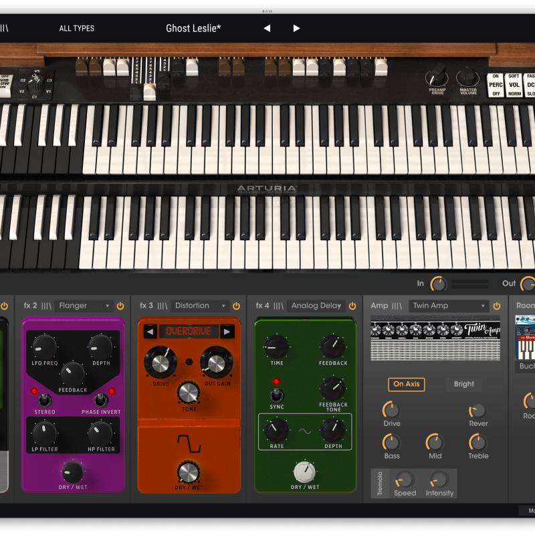Click the Room reverb thumbnail image
Viewport: 535px width, 535px height.
coord(525,338)
